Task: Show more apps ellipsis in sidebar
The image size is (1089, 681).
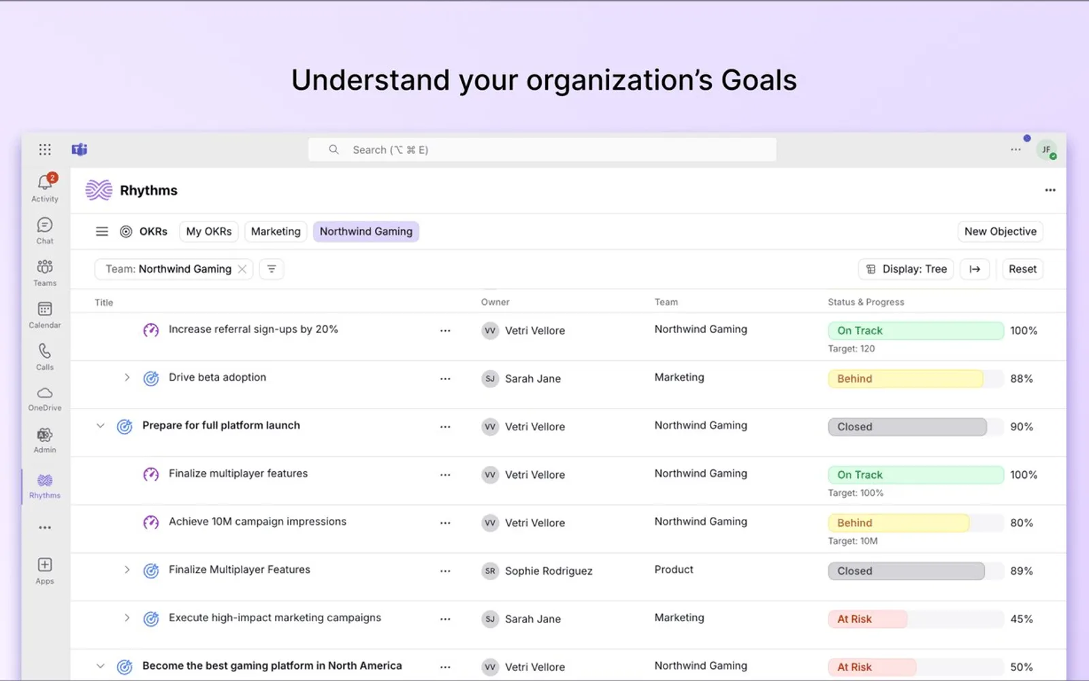Action: pyautogui.click(x=45, y=528)
